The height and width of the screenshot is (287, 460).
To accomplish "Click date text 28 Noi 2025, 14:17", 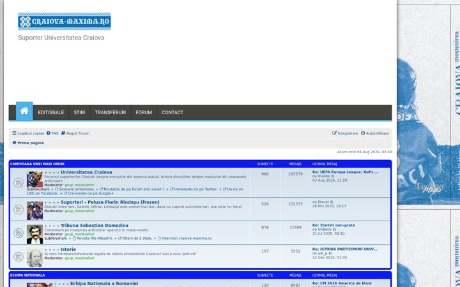I will pos(329,206).
